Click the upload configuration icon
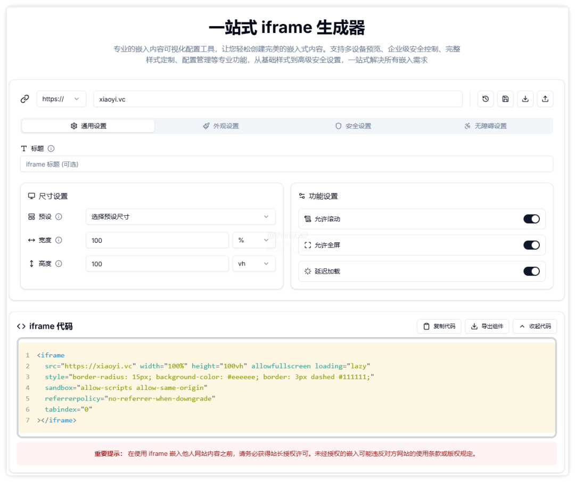The height and width of the screenshot is (482, 575). (x=545, y=99)
